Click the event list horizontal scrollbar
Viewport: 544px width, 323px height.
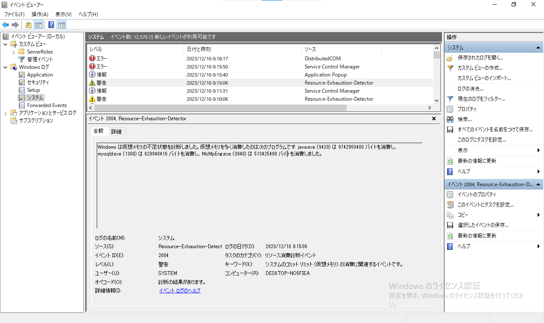221,108
